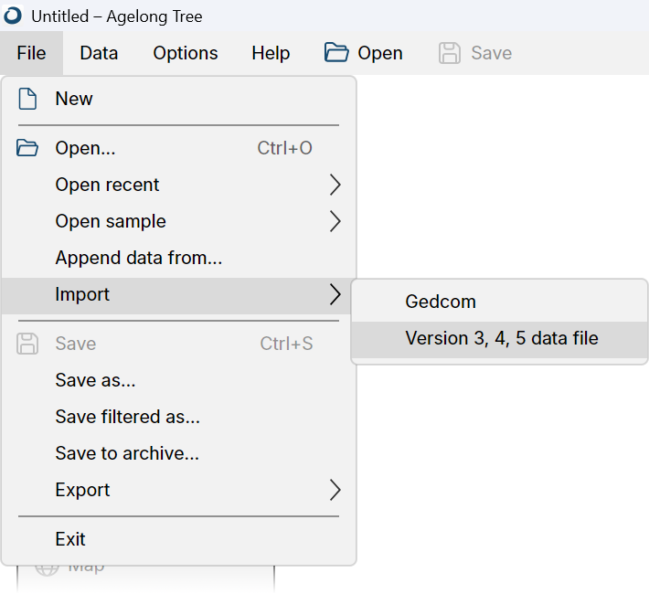Open the Options menu
The image size is (649, 594).
pyautogui.click(x=186, y=53)
